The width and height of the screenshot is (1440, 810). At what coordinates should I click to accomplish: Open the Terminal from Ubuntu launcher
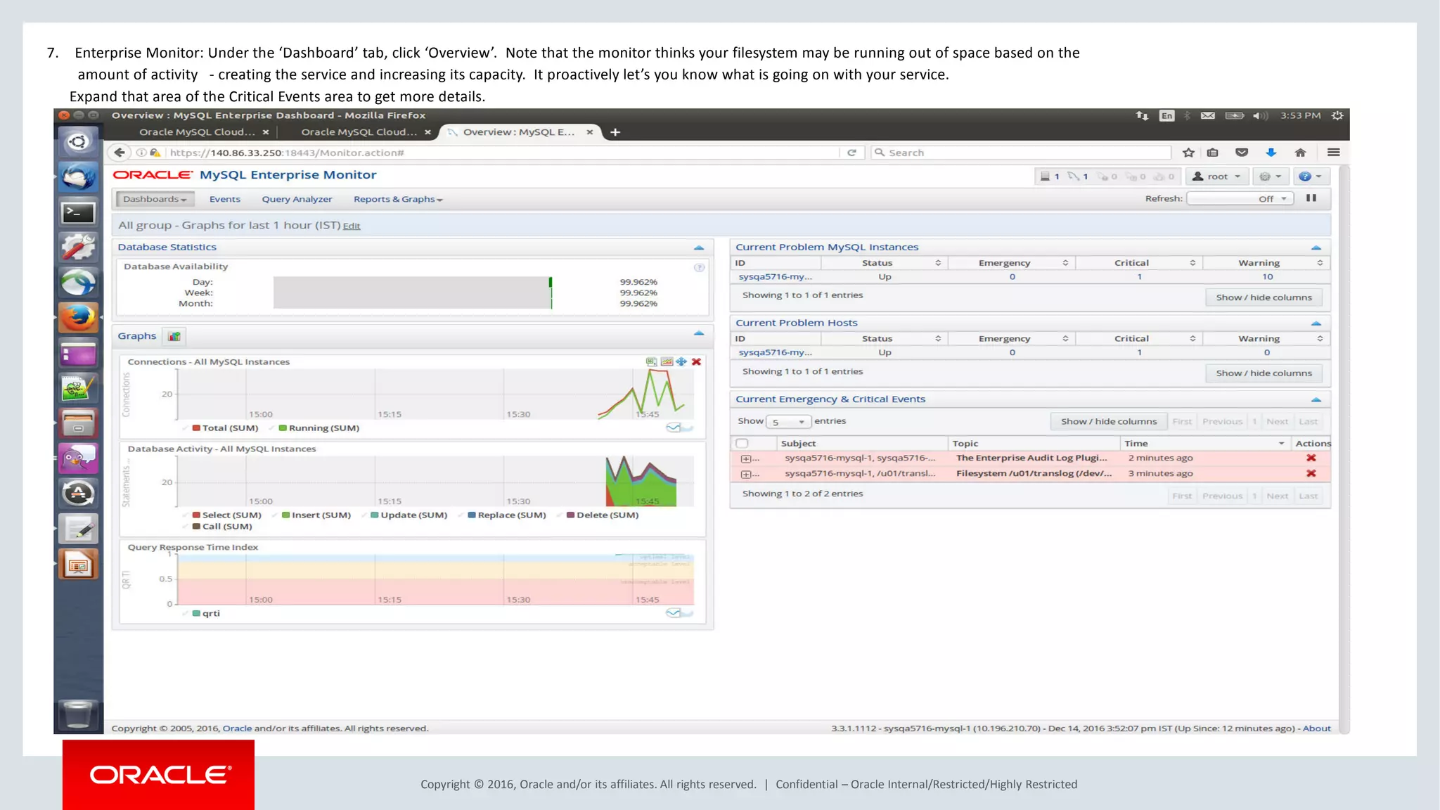click(x=78, y=212)
